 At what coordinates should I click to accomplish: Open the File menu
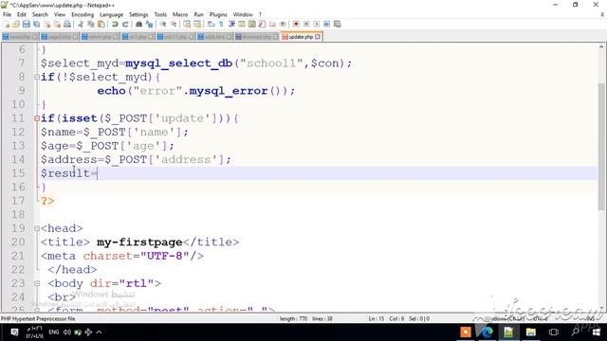coord(7,14)
